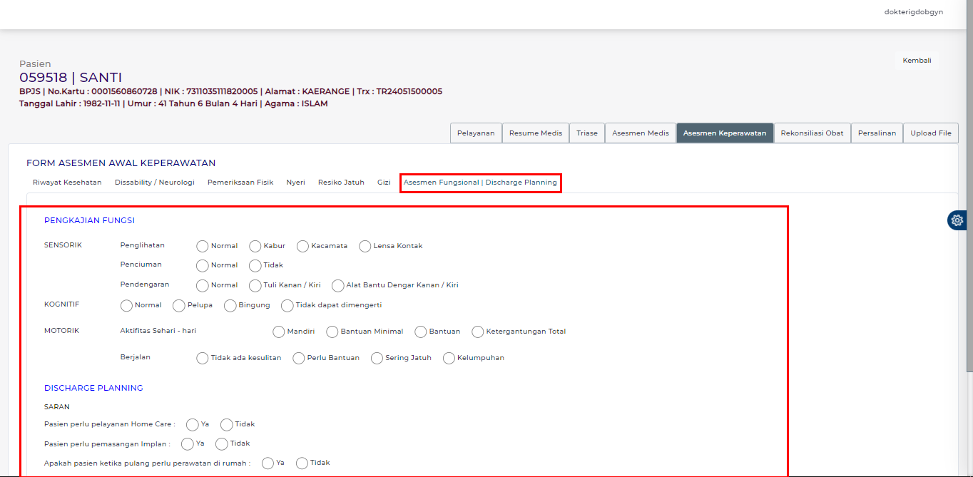The image size is (973, 477).
Task: Click the Kembali button
Action: click(917, 61)
